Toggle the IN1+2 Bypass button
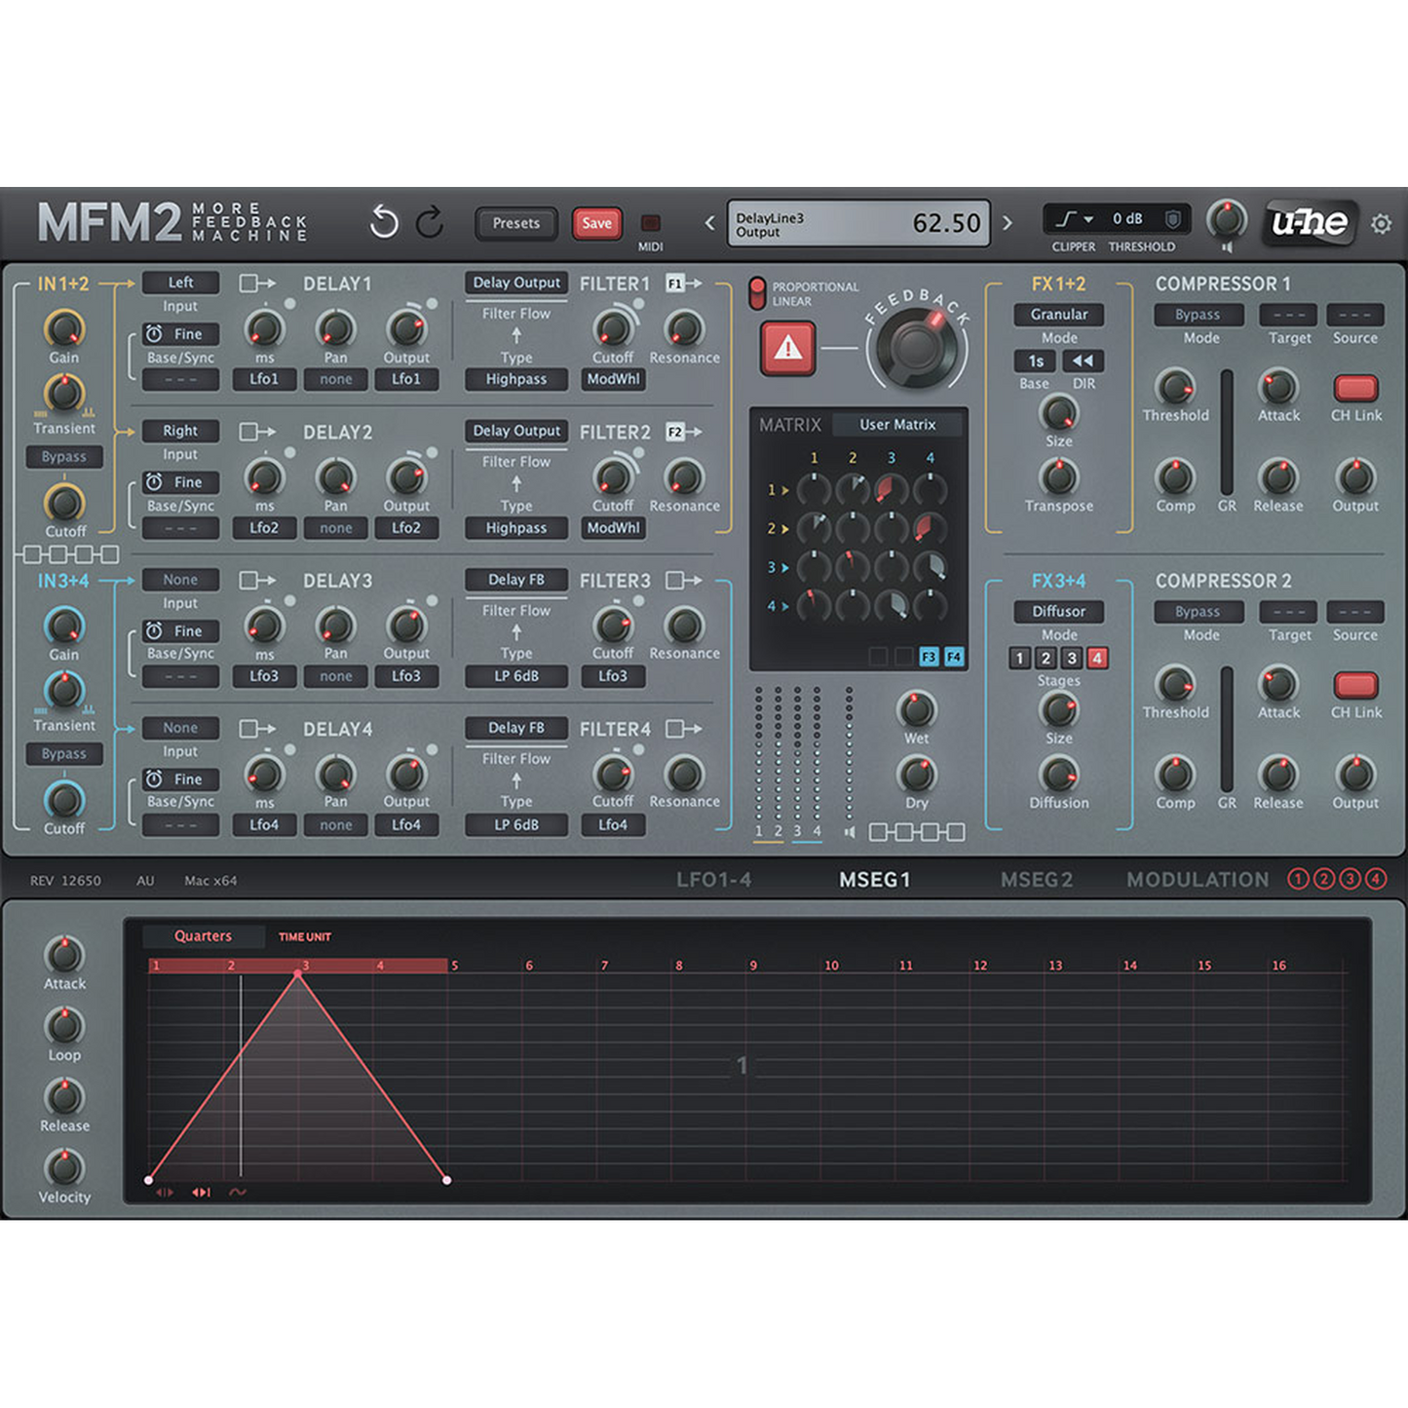The width and height of the screenshot is (1408, 1408). [x=64, y=457]
